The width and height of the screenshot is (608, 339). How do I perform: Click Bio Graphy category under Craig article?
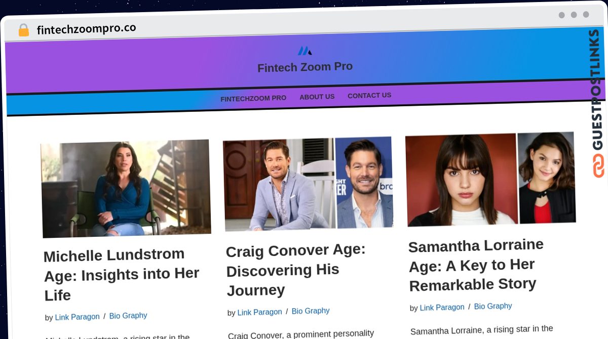click(x=311, y=311)
